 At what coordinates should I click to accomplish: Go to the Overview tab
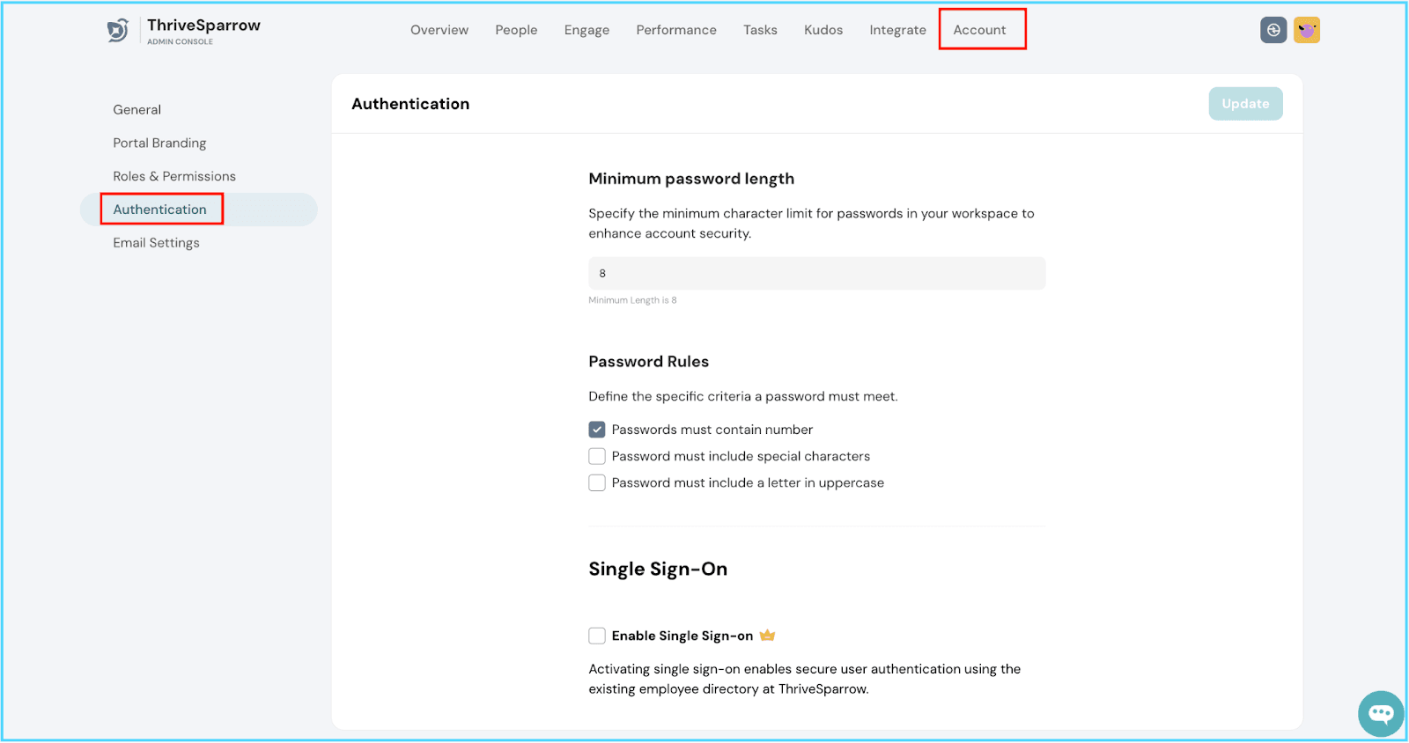coord(439,30)
